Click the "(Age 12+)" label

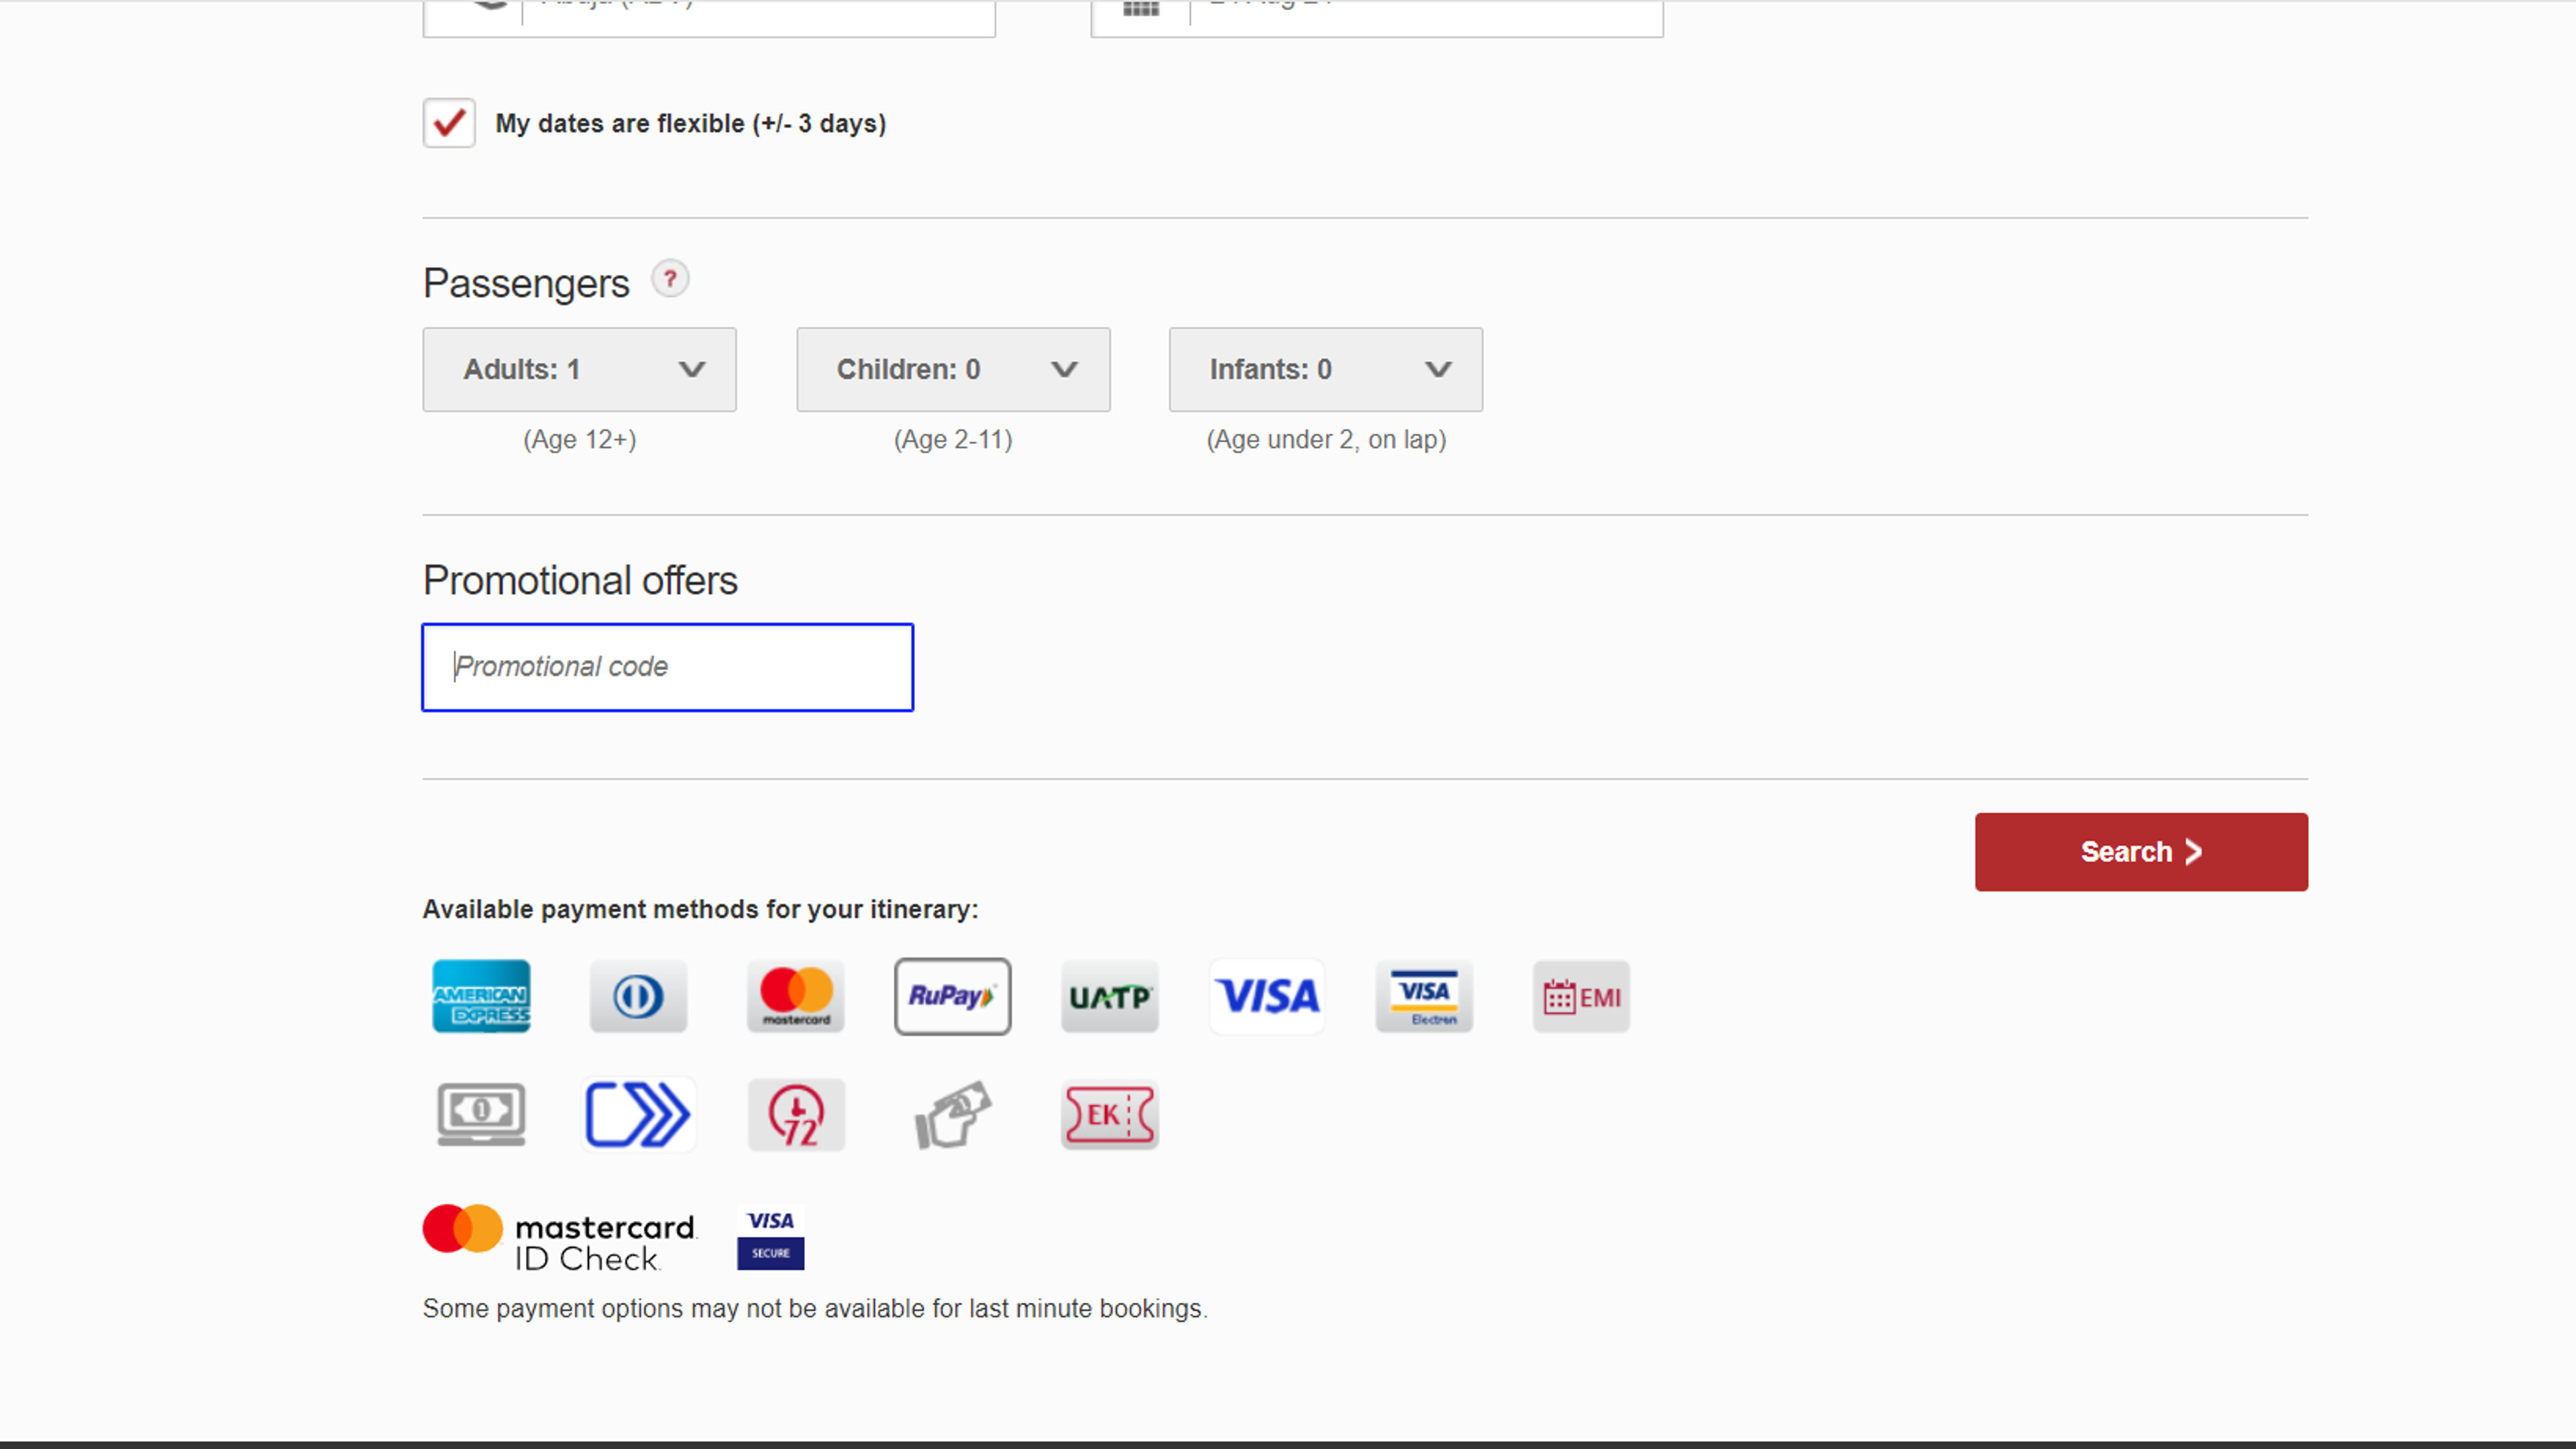[579, 439]
